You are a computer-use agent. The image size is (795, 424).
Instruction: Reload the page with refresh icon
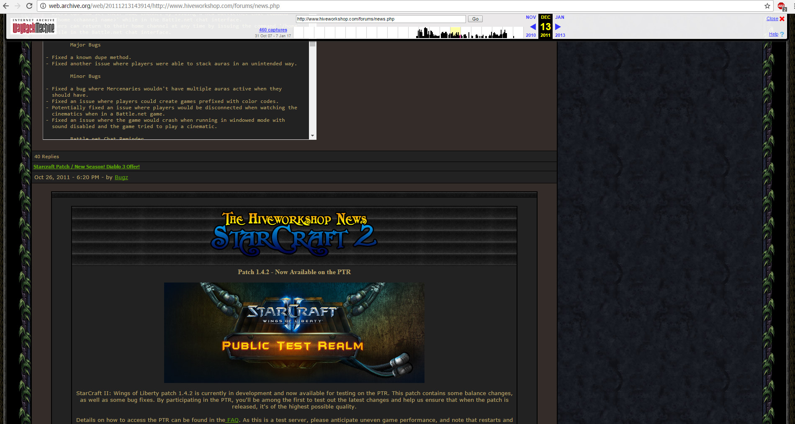point(29,6)
